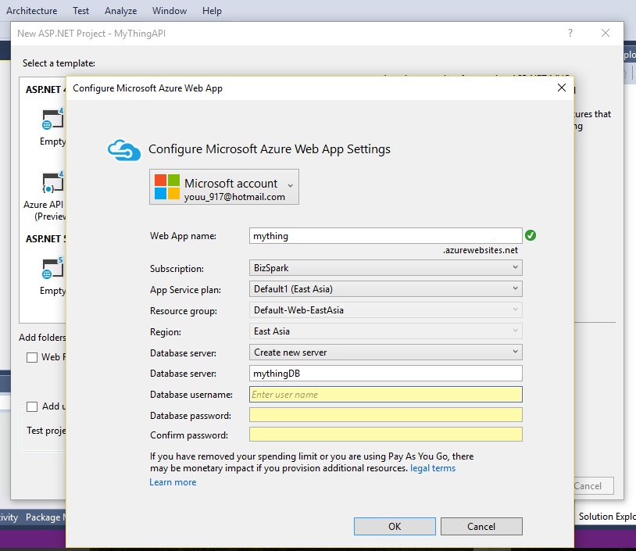Select the Azure API App template icon
The width and height of the screenshot is (636, 551).
52,184
